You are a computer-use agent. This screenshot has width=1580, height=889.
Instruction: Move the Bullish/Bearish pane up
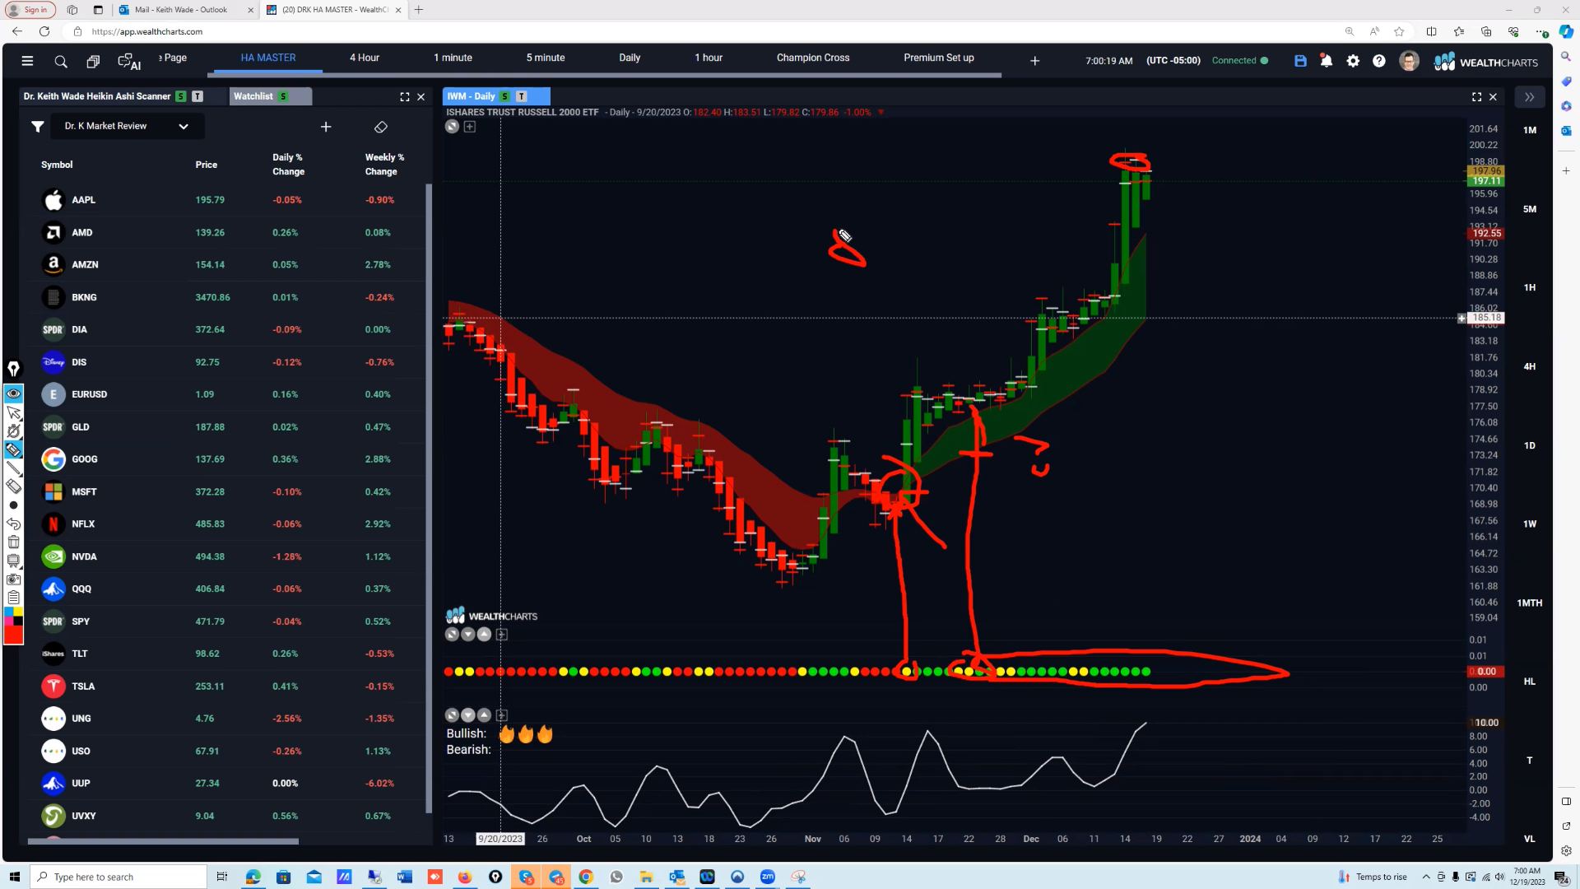[485, 715]
